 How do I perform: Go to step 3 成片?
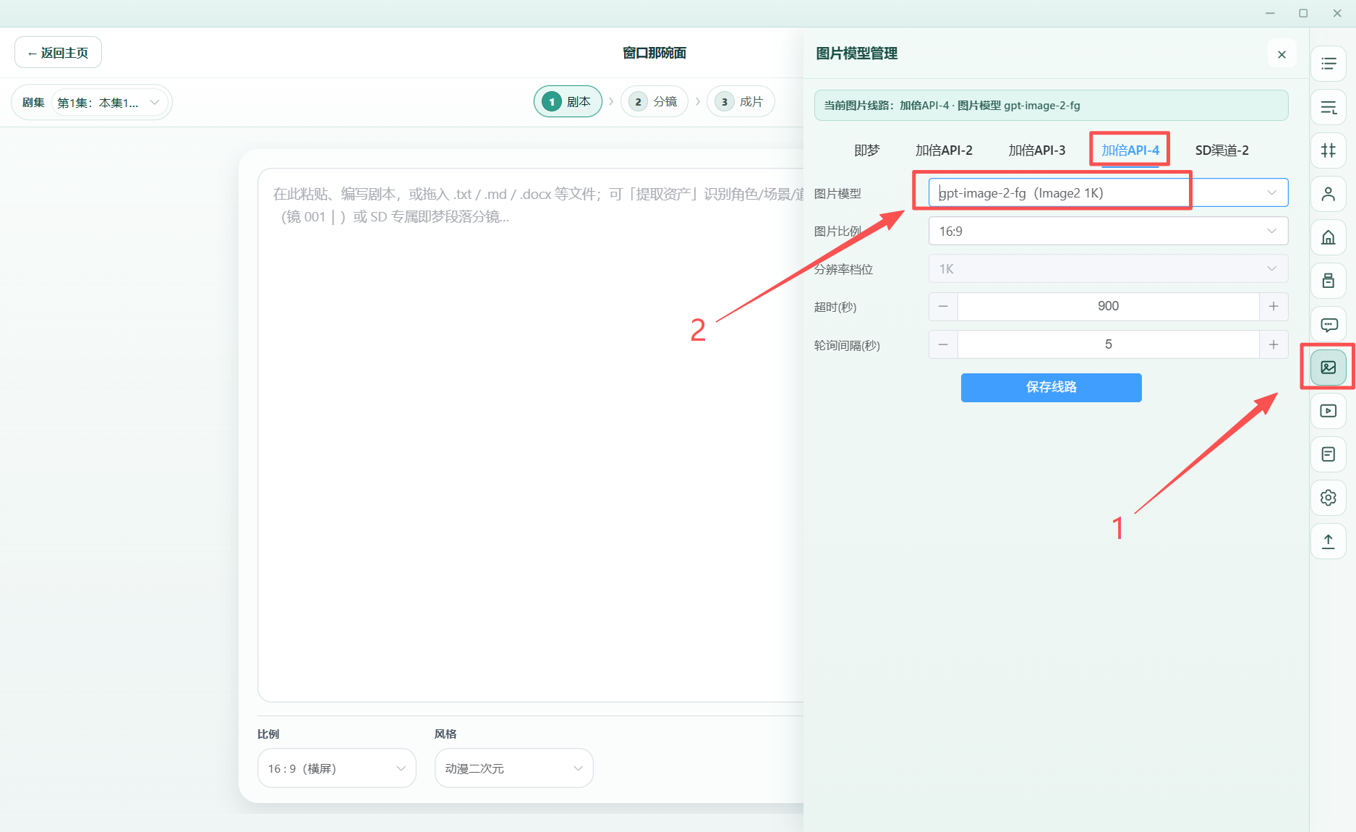741,102
